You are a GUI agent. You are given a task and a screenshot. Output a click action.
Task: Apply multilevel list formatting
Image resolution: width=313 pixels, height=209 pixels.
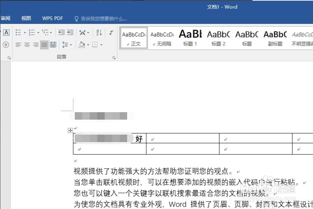[x=45, y=32]
